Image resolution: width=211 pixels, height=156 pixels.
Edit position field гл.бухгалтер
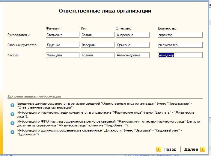(180, 45)
